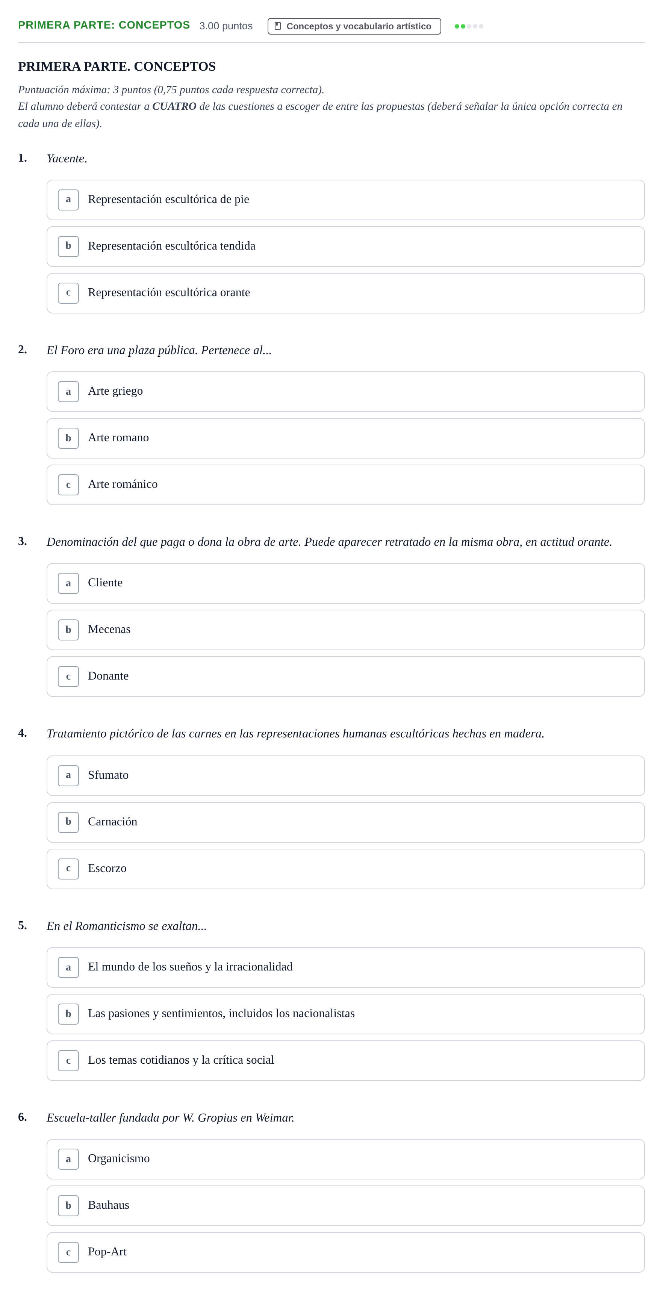Pick 'Arte romano' for the Foro question
663x1308 pixels.
tap(346, 438)
